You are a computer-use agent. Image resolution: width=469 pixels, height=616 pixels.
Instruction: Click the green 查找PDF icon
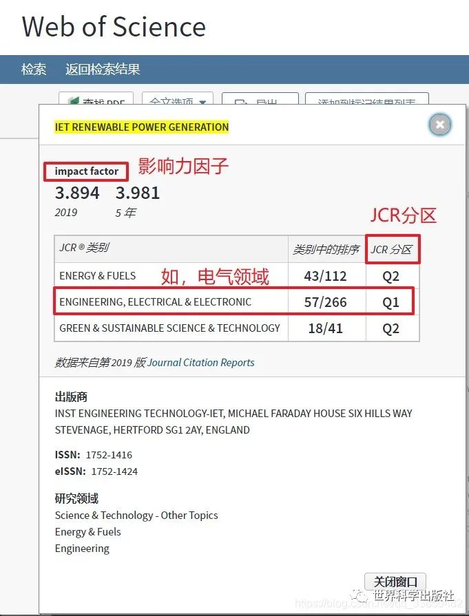point(73,101)
